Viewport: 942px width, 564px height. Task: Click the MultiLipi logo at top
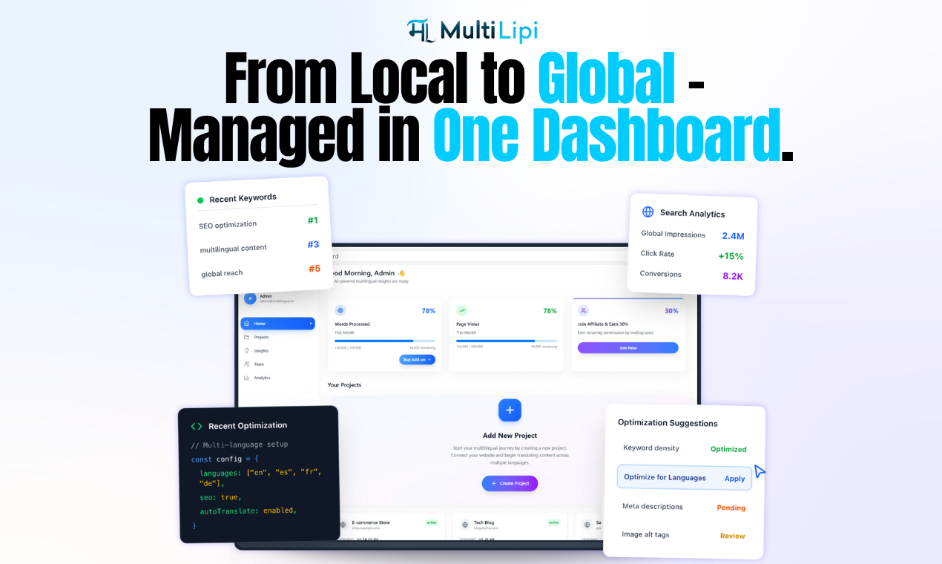point(471,30)
